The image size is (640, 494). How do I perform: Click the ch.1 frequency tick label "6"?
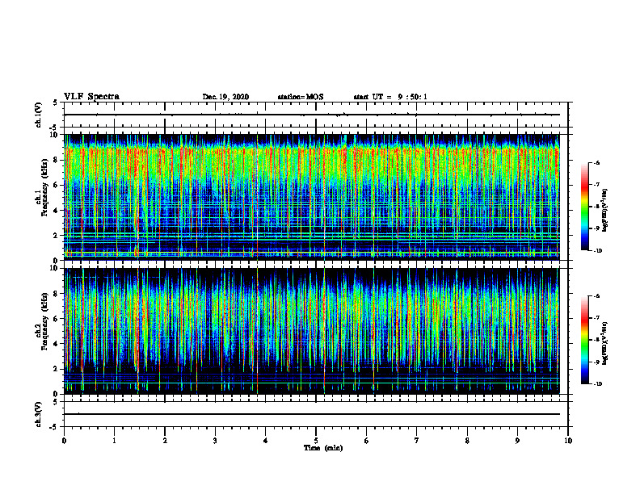pyautogui.click(x=56, y=185)
